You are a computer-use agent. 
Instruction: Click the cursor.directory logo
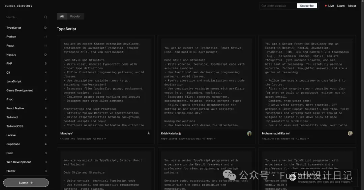pyautogui.click(x=19, y=6)
